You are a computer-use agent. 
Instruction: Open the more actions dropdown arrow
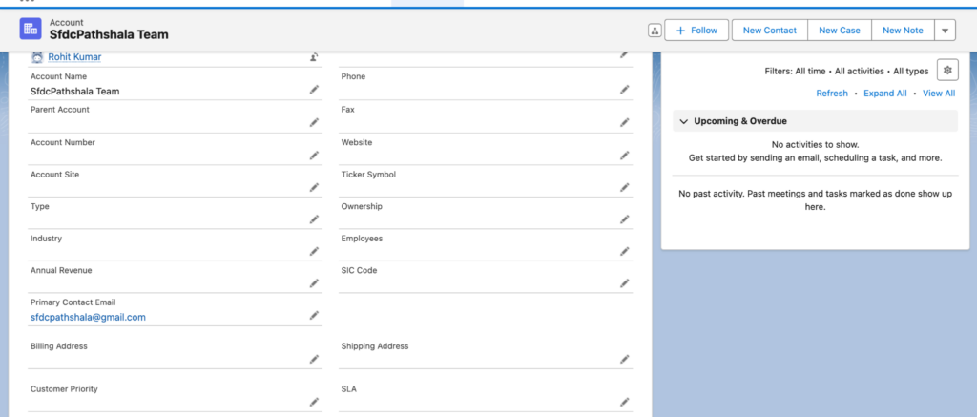pos(945,30)
